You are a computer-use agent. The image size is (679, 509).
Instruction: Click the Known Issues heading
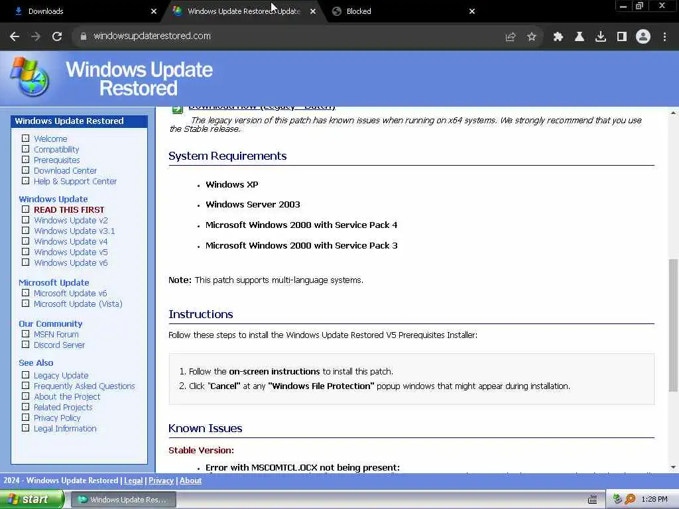tap(206, 429)
